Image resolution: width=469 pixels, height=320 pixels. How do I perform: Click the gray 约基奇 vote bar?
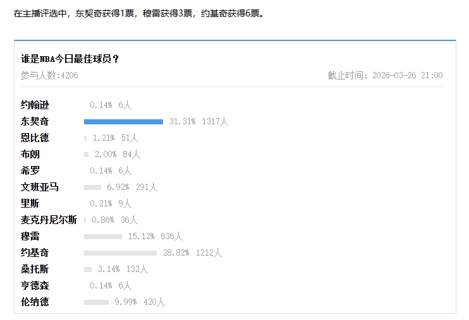click(120, 252)
